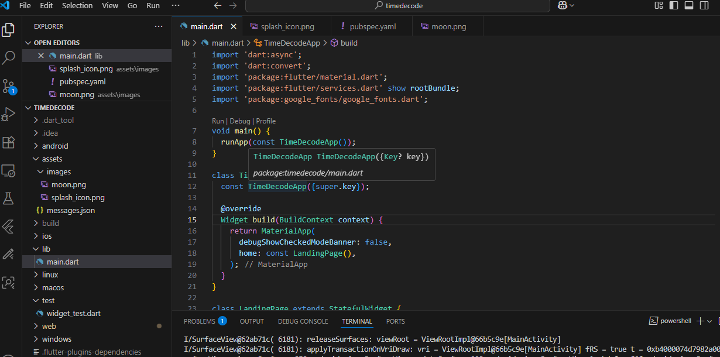Switch to the pubspec.yaml editor tab
The height and width of the screenshot is (357, 720).
pyautogui.click(x=372, y=26)
